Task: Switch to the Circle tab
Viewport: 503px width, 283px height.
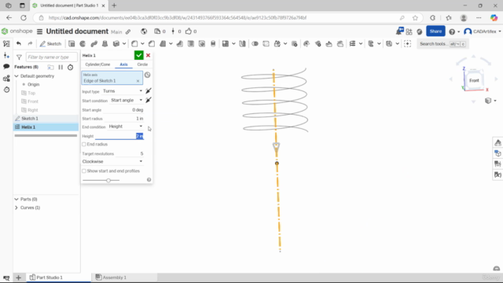Action: 142,64
